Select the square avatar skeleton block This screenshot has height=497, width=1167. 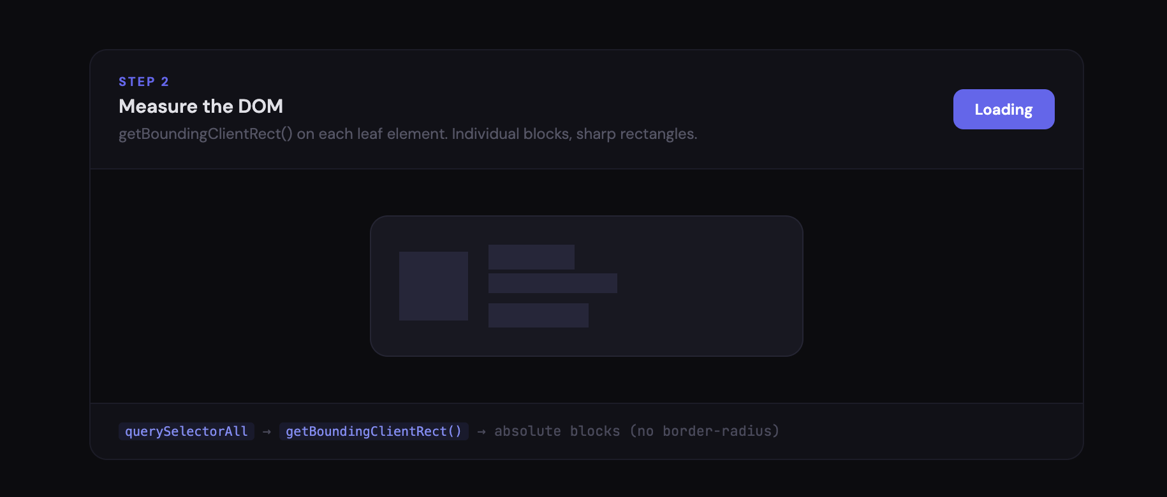coord(434,286)
